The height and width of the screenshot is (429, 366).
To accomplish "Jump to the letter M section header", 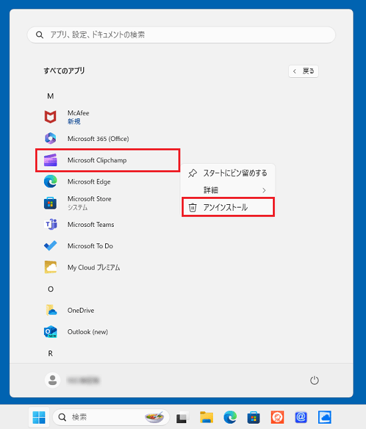I will [x=51, y=96].
